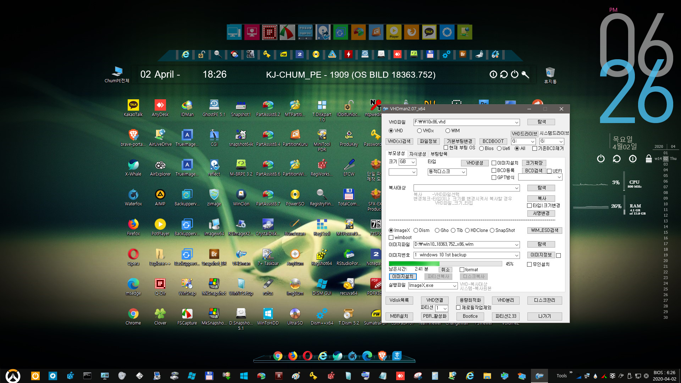Open the PowerISO desktop icon
Image resolution: width=681 pixels, height=383 pixels.
295,197
